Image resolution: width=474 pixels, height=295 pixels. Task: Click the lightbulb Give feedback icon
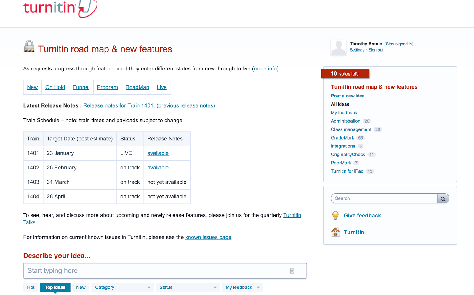(x=335, y=215)
